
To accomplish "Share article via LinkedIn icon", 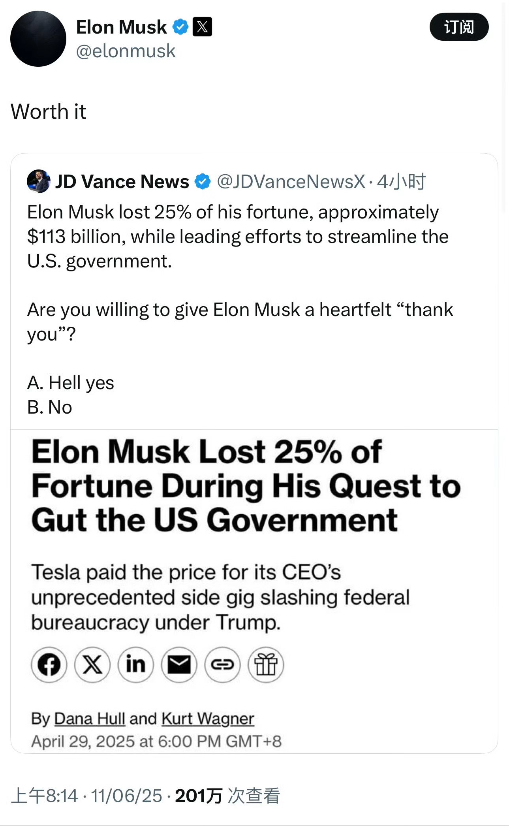I will click(x=136, y=664).
